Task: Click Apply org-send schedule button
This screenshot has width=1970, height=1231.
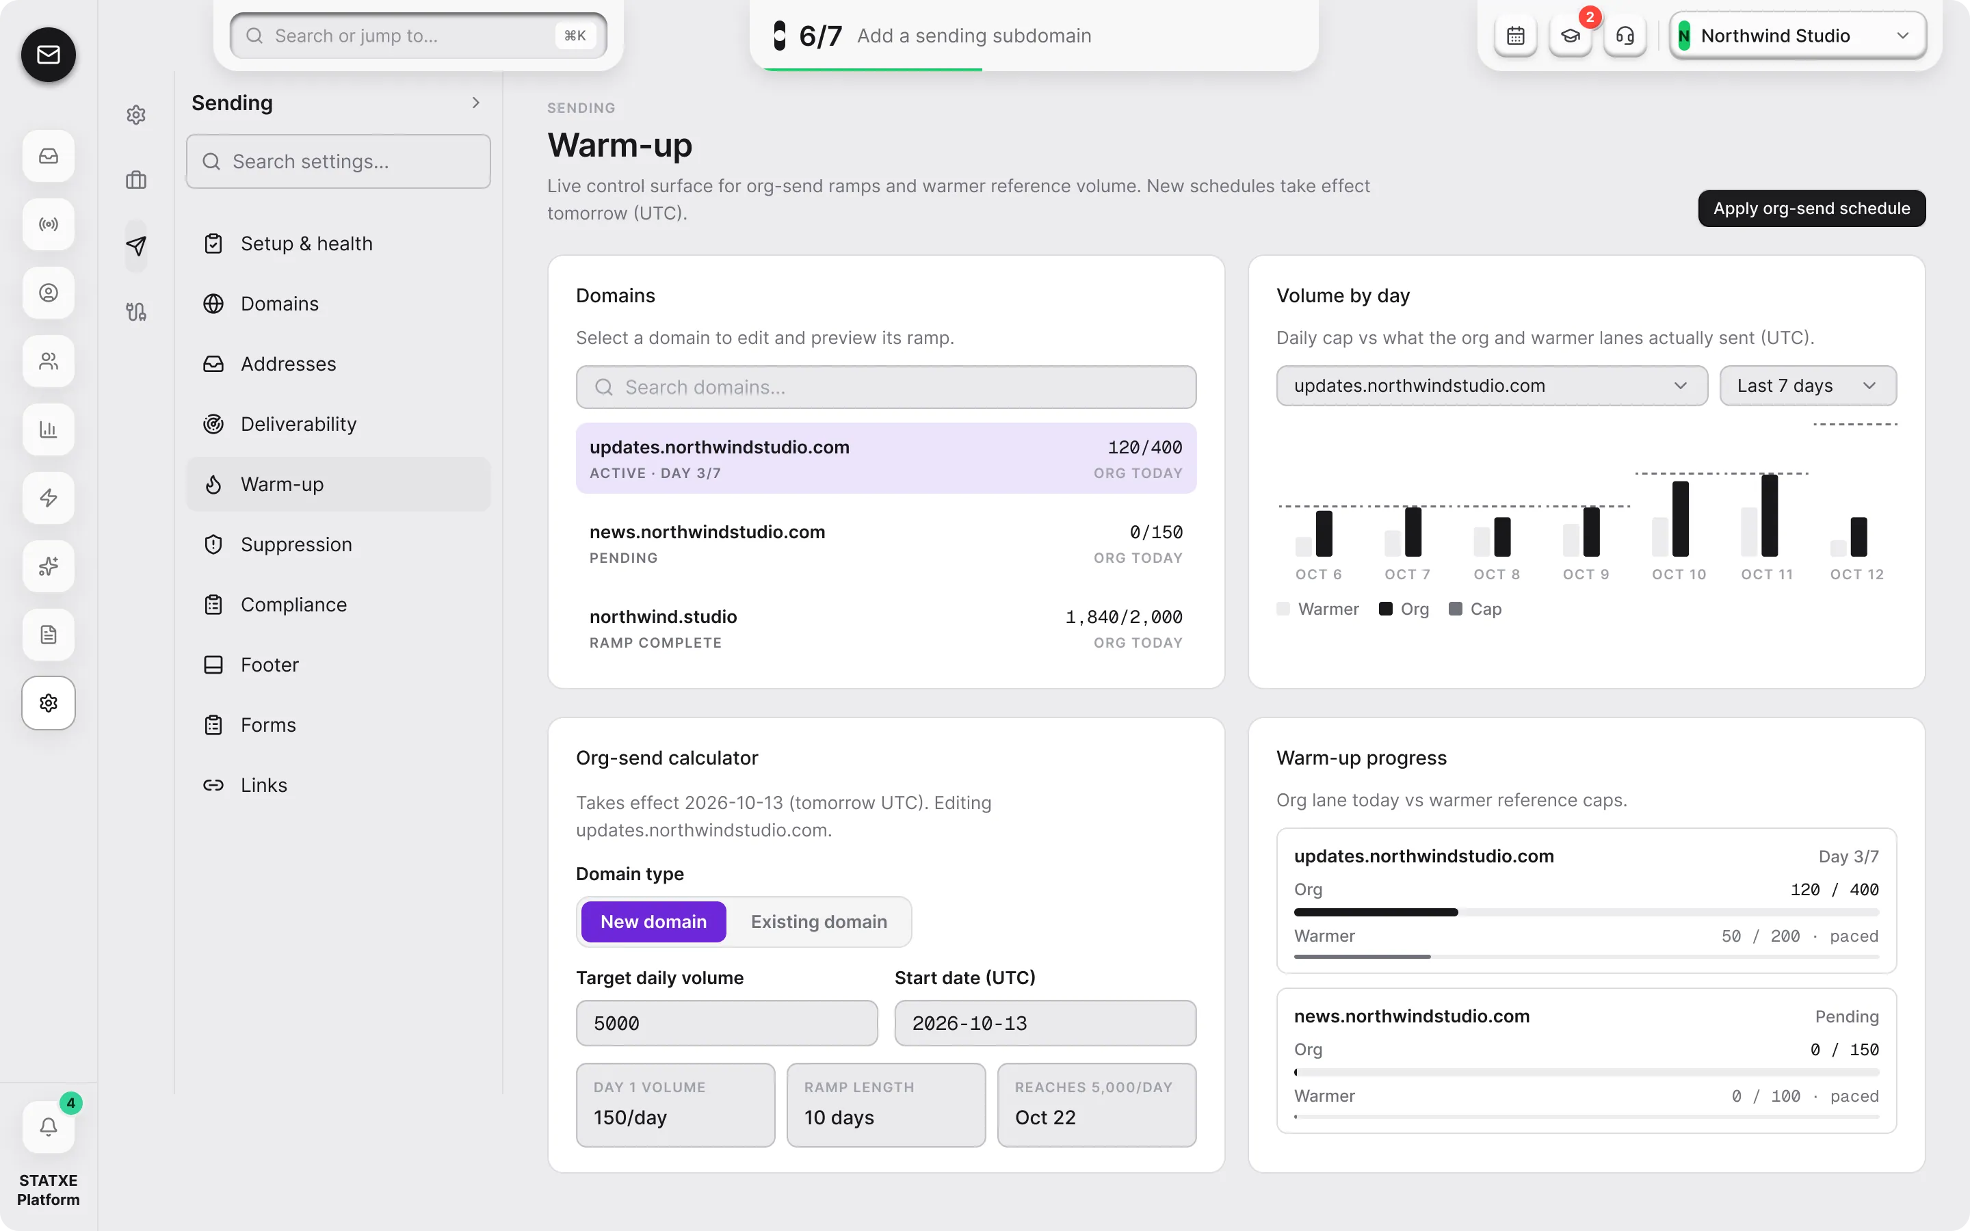Action: click(x=1811, y=209)
